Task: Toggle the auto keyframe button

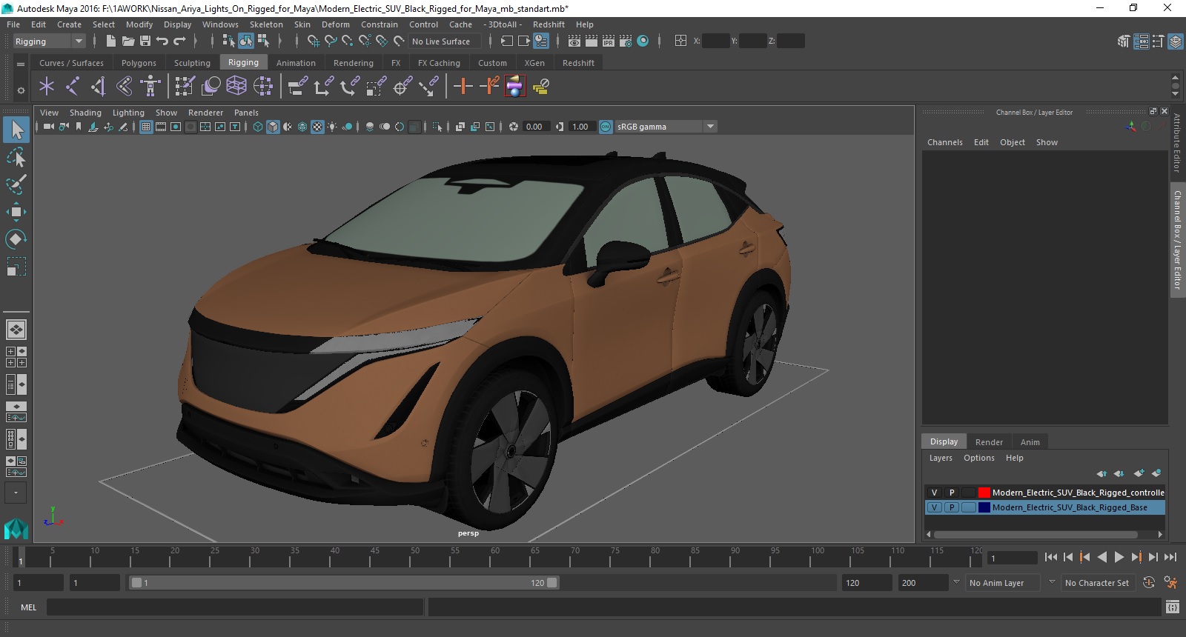Action: (1149, 583)
